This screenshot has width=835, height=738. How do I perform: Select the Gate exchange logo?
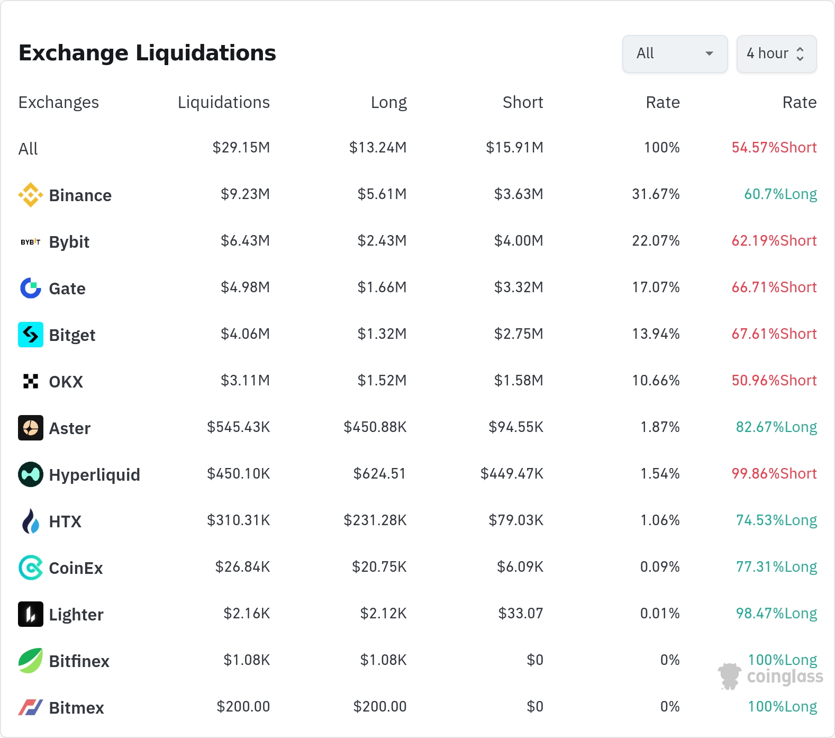tap(31, 288)
